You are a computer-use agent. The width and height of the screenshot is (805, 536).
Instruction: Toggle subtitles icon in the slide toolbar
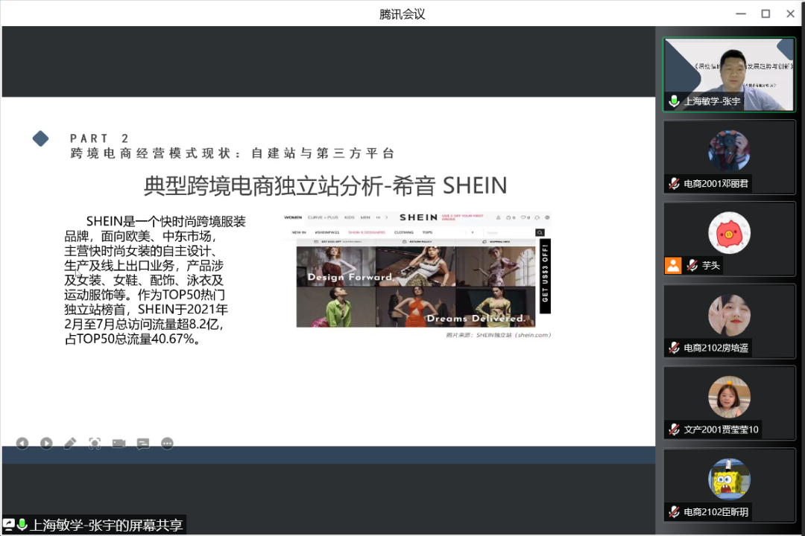(143, 443)
